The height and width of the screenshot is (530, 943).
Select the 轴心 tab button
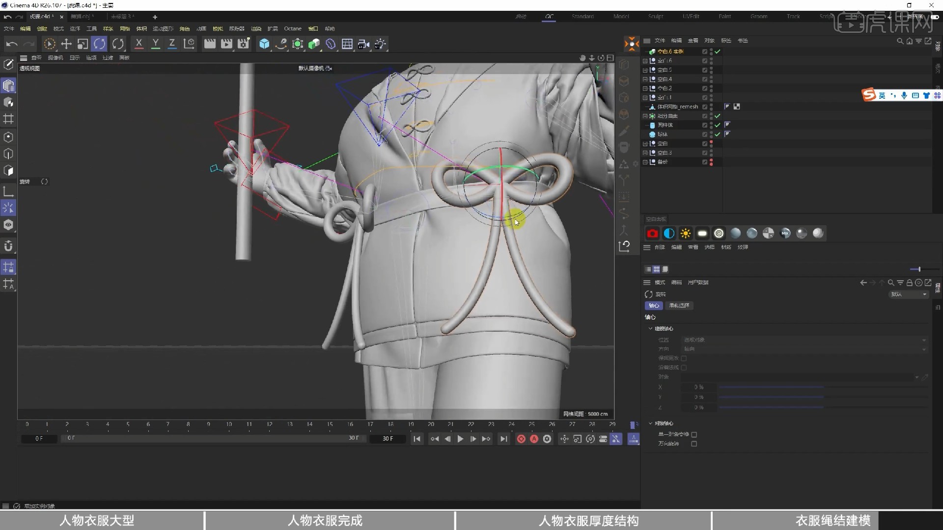click(x=654, y=306)
